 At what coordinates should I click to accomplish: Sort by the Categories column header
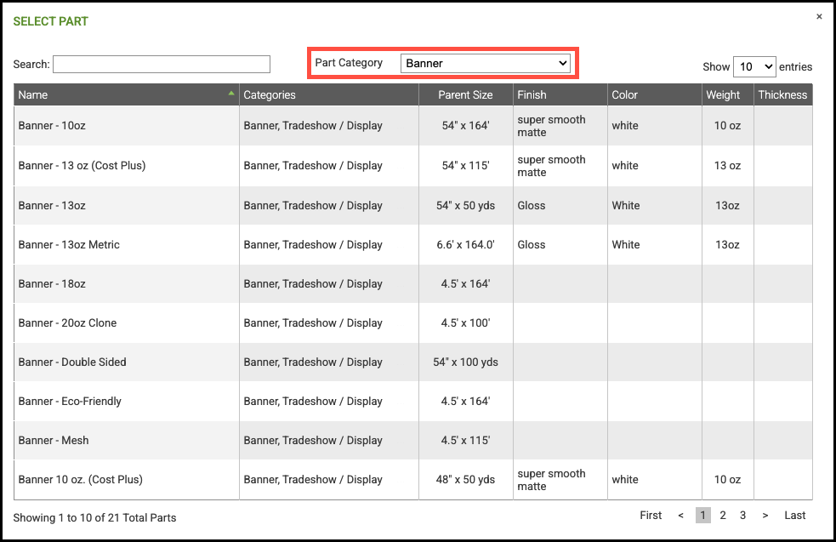pyautogui.click(x=329, y=95)
